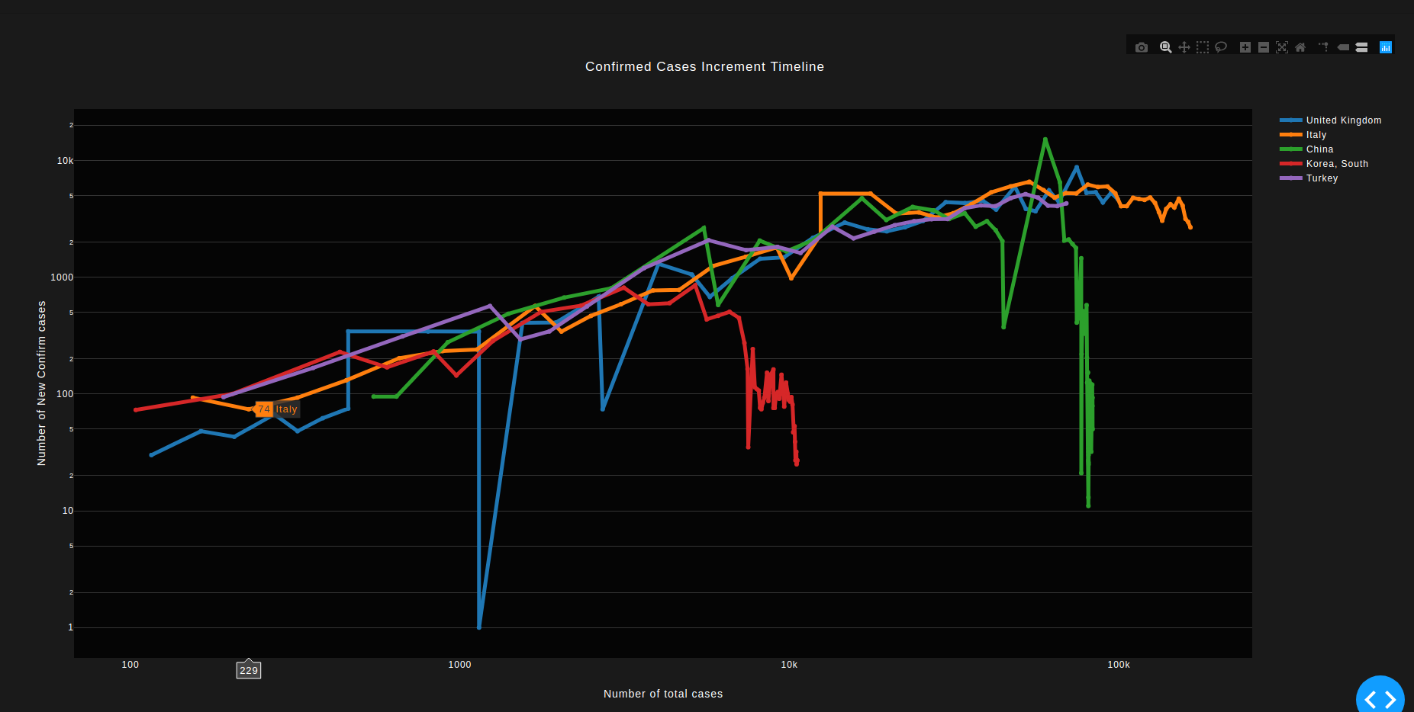This screenshot has width=1414, height=712.
Task: Select the Zoom magnifier tool
Action: pyautogui.click(x=1165, y=47)
